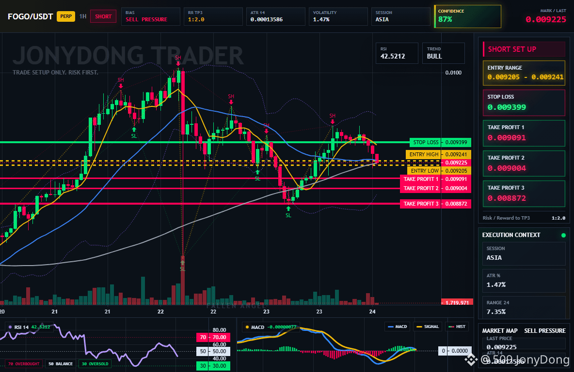This screenshot has height=372, width=574.
Task: Click the CONFIDENCE 87% box
Action: (467, 16)
